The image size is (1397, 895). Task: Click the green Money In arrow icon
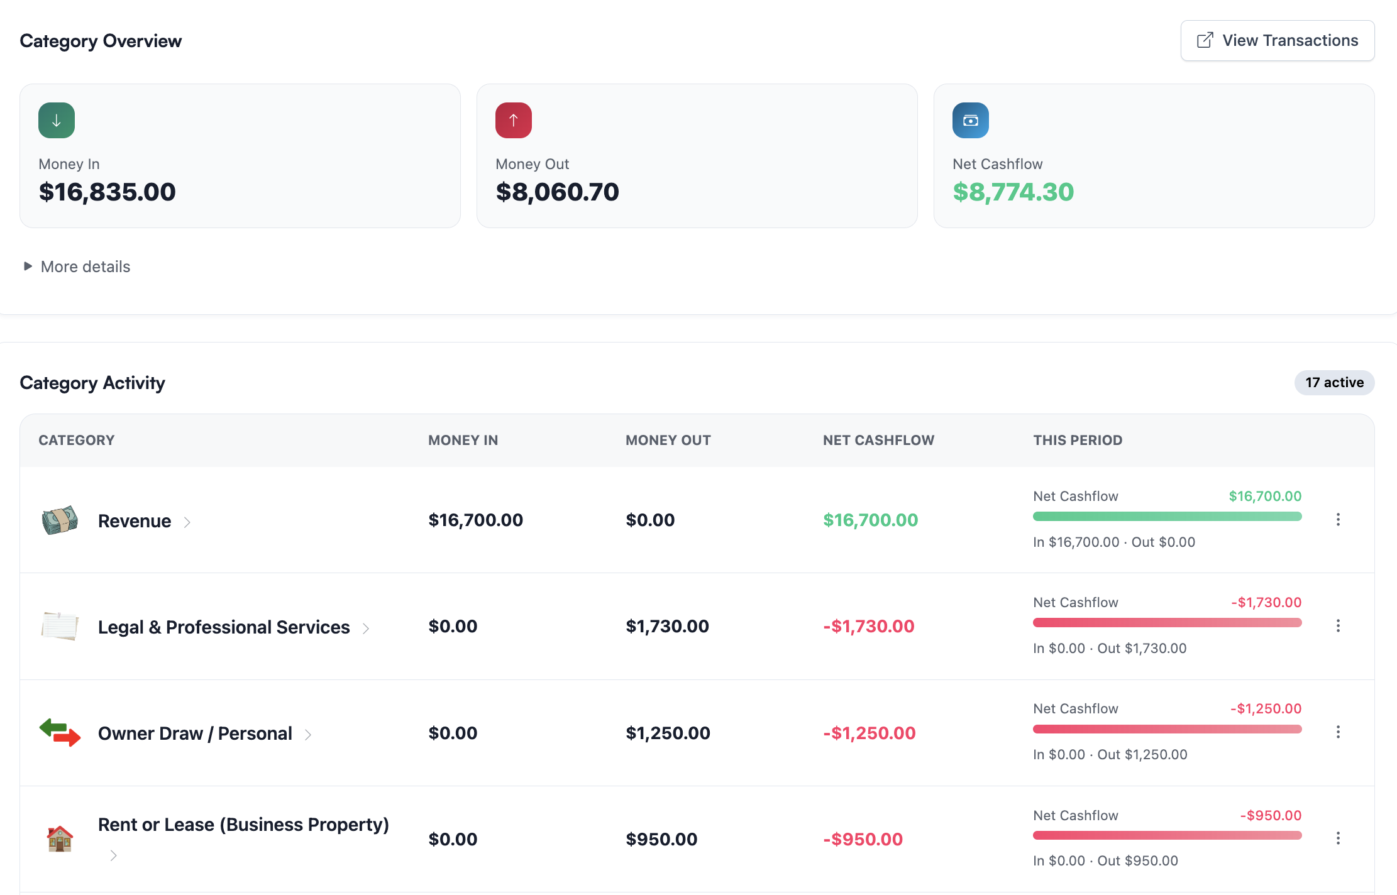(57, 120)
